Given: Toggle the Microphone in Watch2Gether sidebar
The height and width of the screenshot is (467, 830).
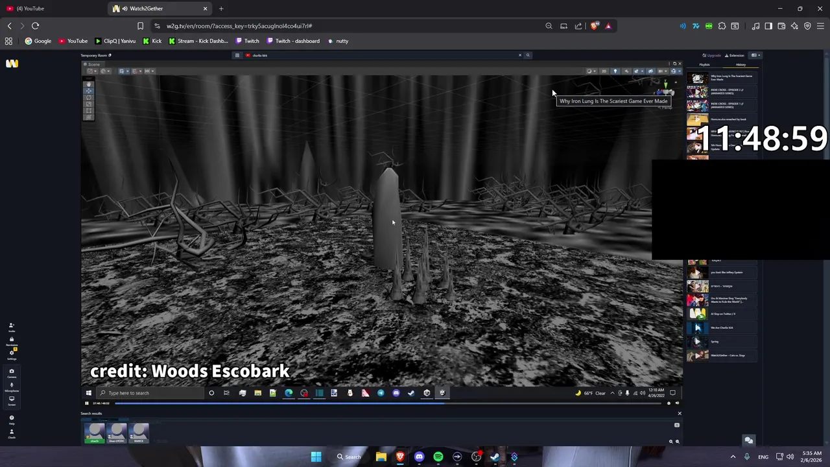Looking at the screenshot, I should [x=11, y=387].
